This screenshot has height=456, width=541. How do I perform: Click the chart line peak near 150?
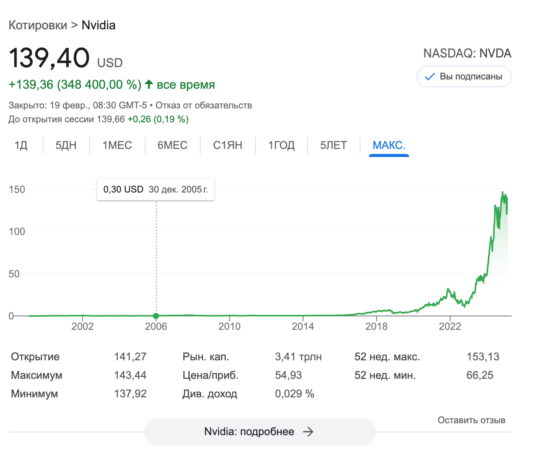(502, 193)
